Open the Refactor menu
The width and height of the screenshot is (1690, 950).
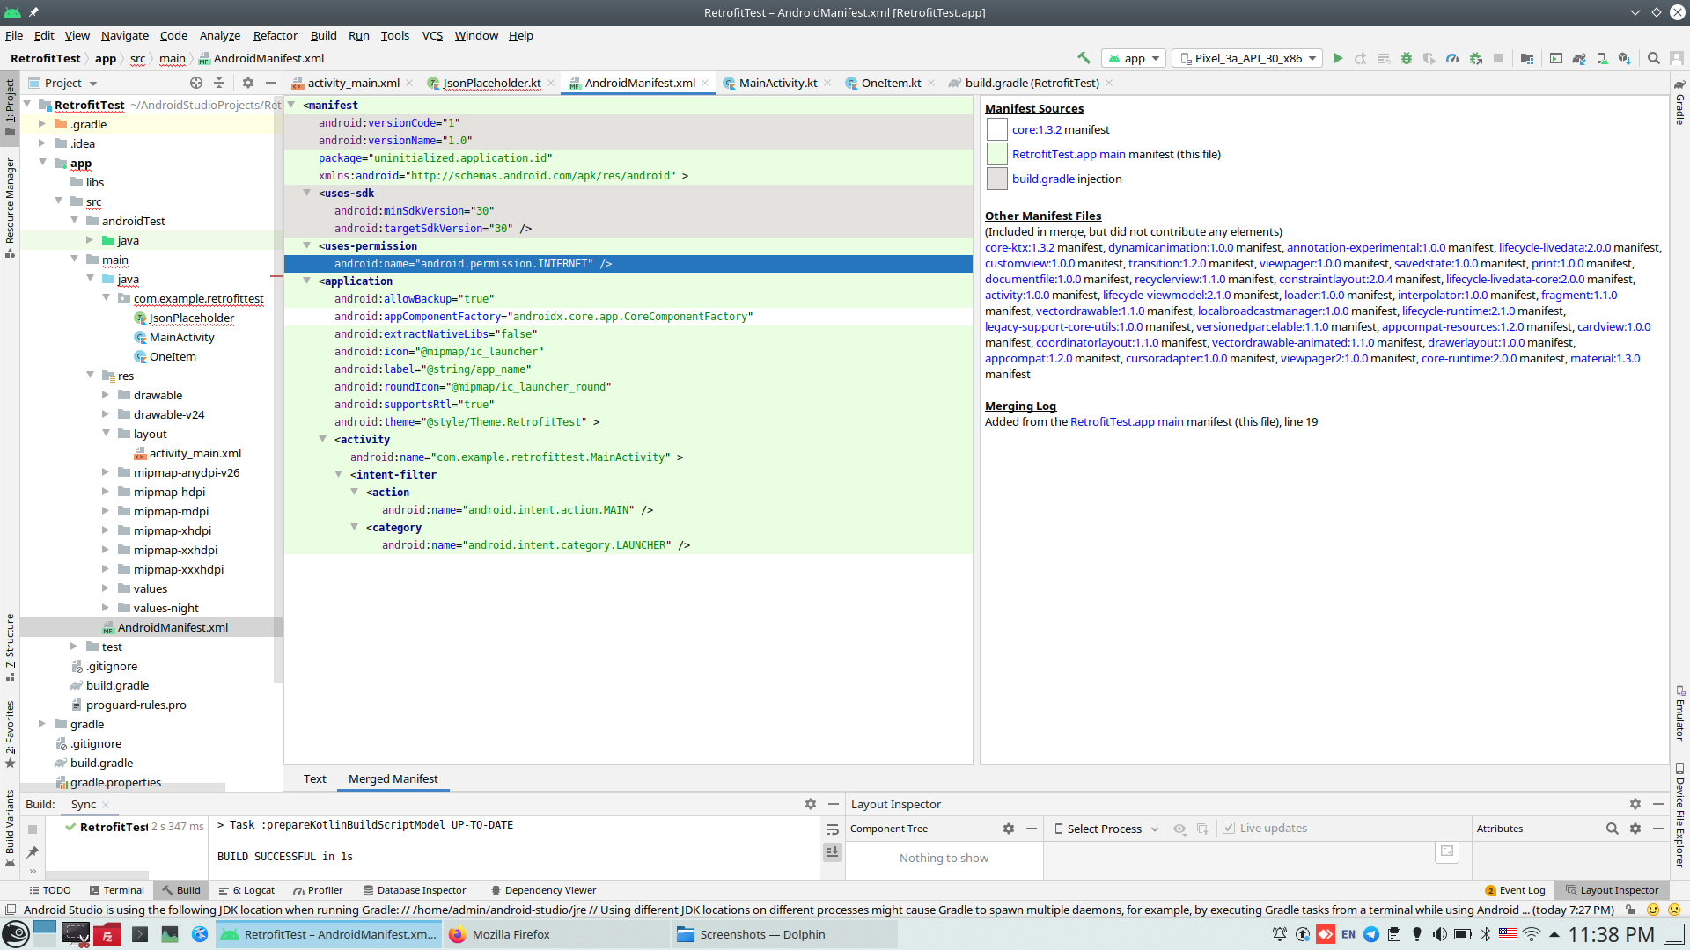pos(275,35)
